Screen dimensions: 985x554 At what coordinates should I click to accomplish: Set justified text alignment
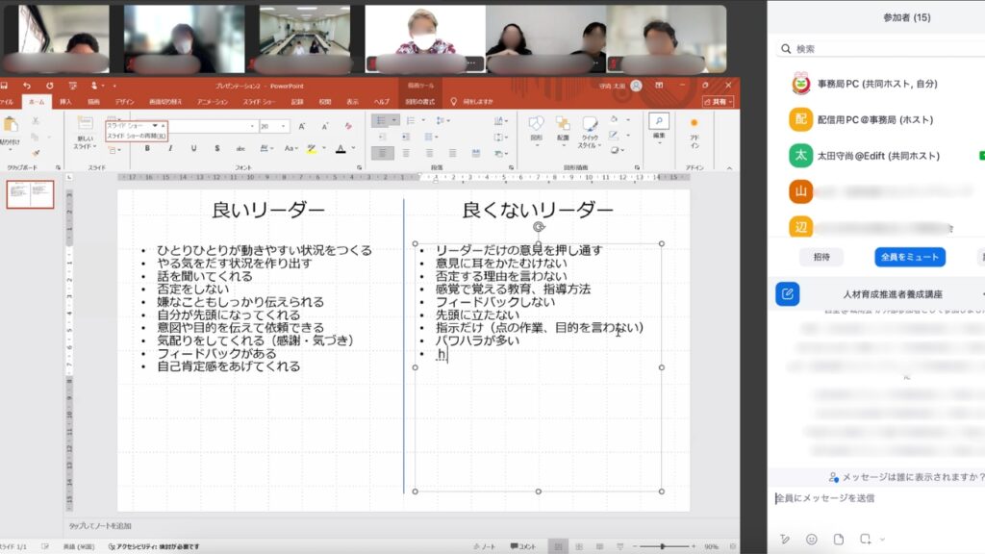coord(452,153)
